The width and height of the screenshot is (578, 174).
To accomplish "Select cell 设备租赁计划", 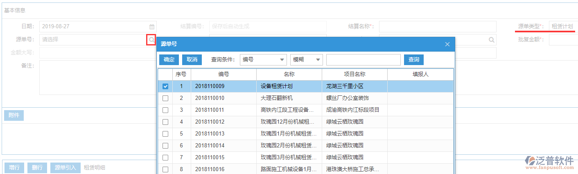I will pyautogui.click(x=289, y=86).
